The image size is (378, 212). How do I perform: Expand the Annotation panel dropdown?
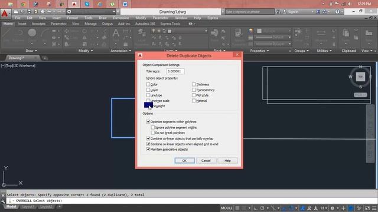coord(120,51)
